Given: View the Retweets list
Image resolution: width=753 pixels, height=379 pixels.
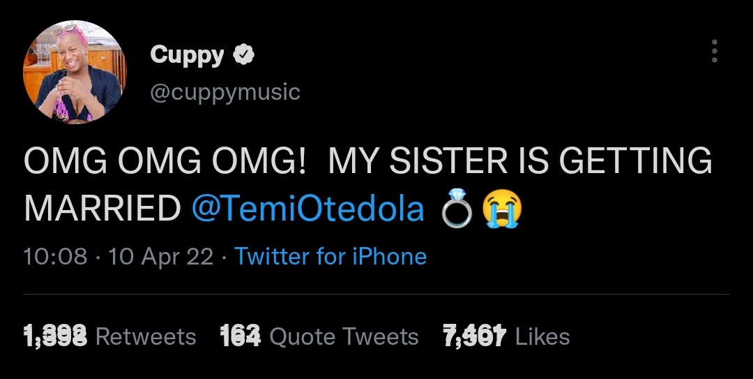Looking at the screenshot, I should (145, 337).
